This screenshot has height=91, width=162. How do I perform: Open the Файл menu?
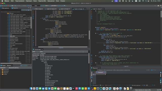click(12, 1)
